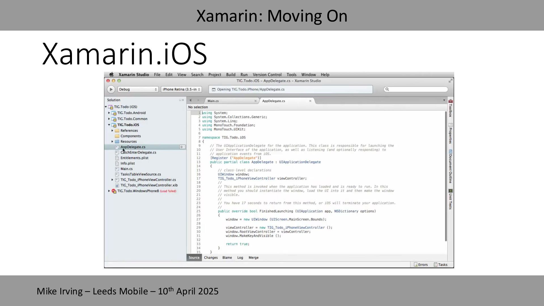This screenshot has width=544, height=306.
Task: Click the Resources folder icon
Action: pyautogui.click(x=117, y=141)
